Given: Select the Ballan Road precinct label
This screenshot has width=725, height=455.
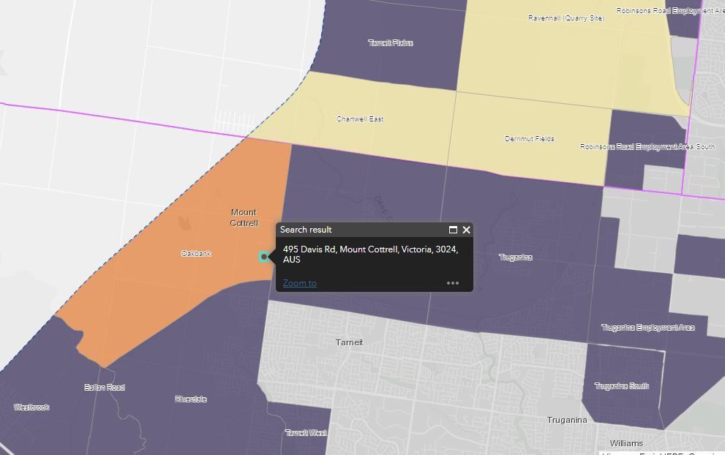Looking at the screenshot, I should pyautogui.click(x=105, y=387).
